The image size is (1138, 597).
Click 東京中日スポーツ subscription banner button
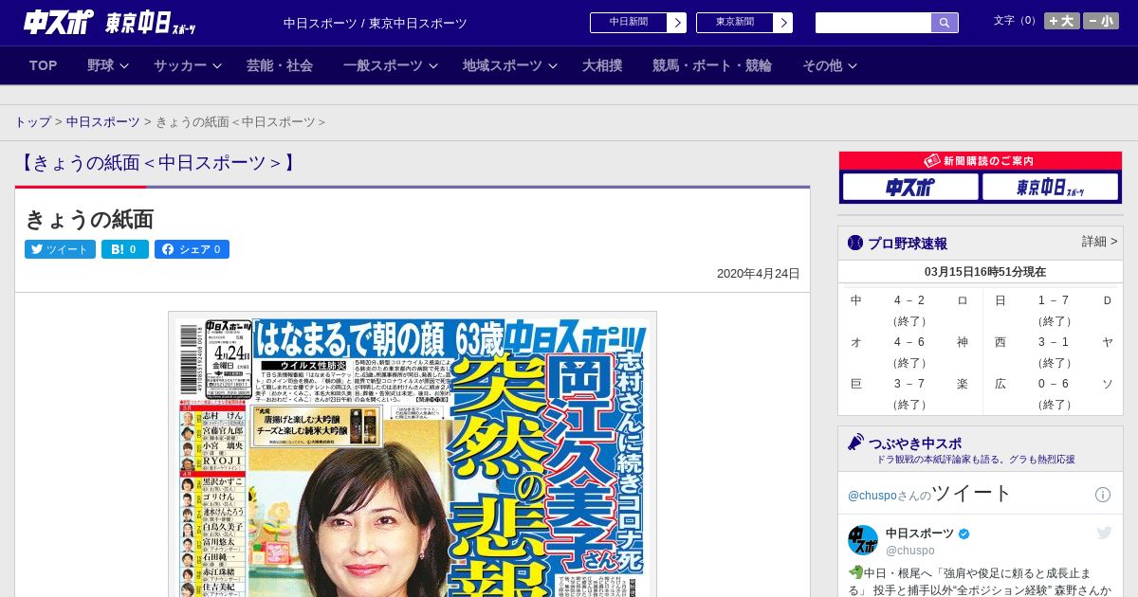click(x=1050, y=188)
